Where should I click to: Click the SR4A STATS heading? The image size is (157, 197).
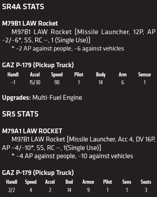[x=23, y=7]
